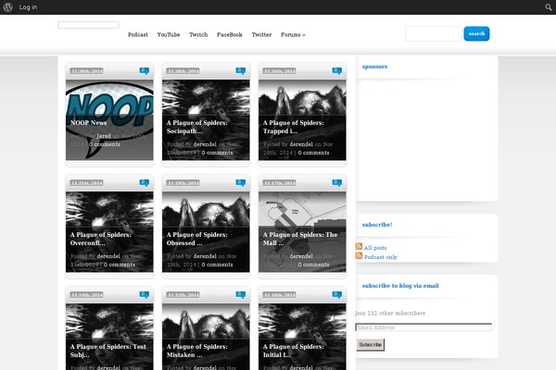Click author derendel on the Sociopath card
This screenshot has width=556, height=370.
[205, 144]
